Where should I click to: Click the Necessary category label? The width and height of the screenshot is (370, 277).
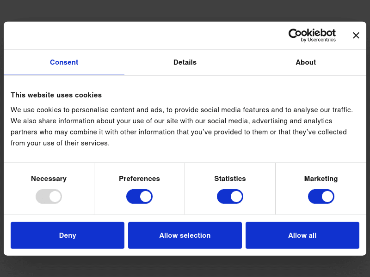click(x=49, y=179)
